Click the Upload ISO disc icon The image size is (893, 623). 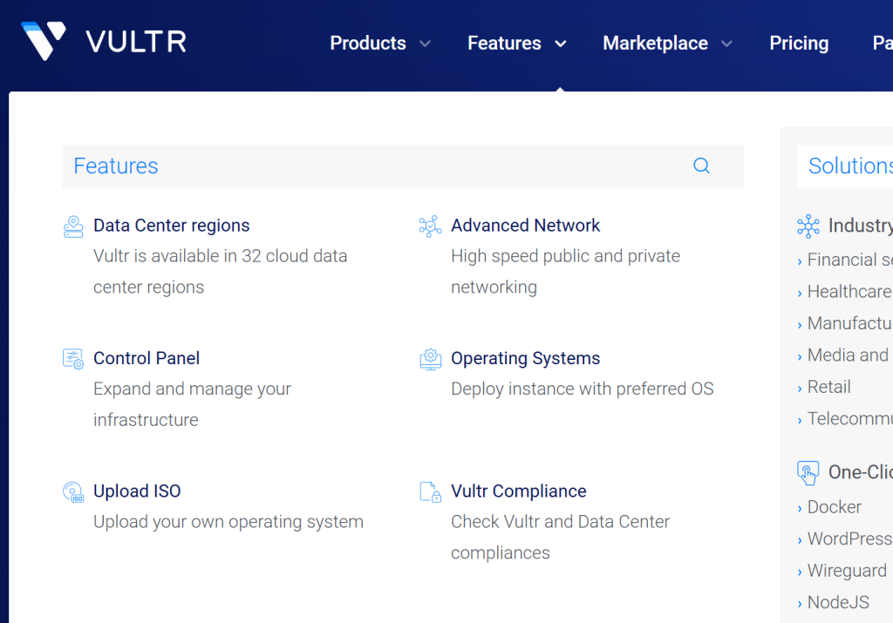[x=73, y=492]
